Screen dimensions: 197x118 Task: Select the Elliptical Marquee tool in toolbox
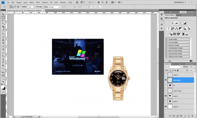coord(3,17)
